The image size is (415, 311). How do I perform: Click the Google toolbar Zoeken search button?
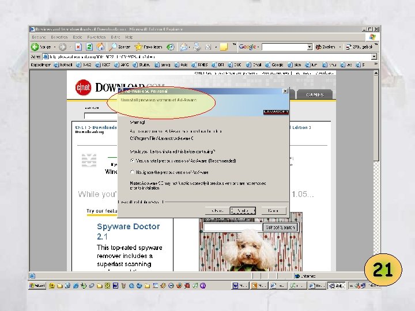click(x=326, y=47)
